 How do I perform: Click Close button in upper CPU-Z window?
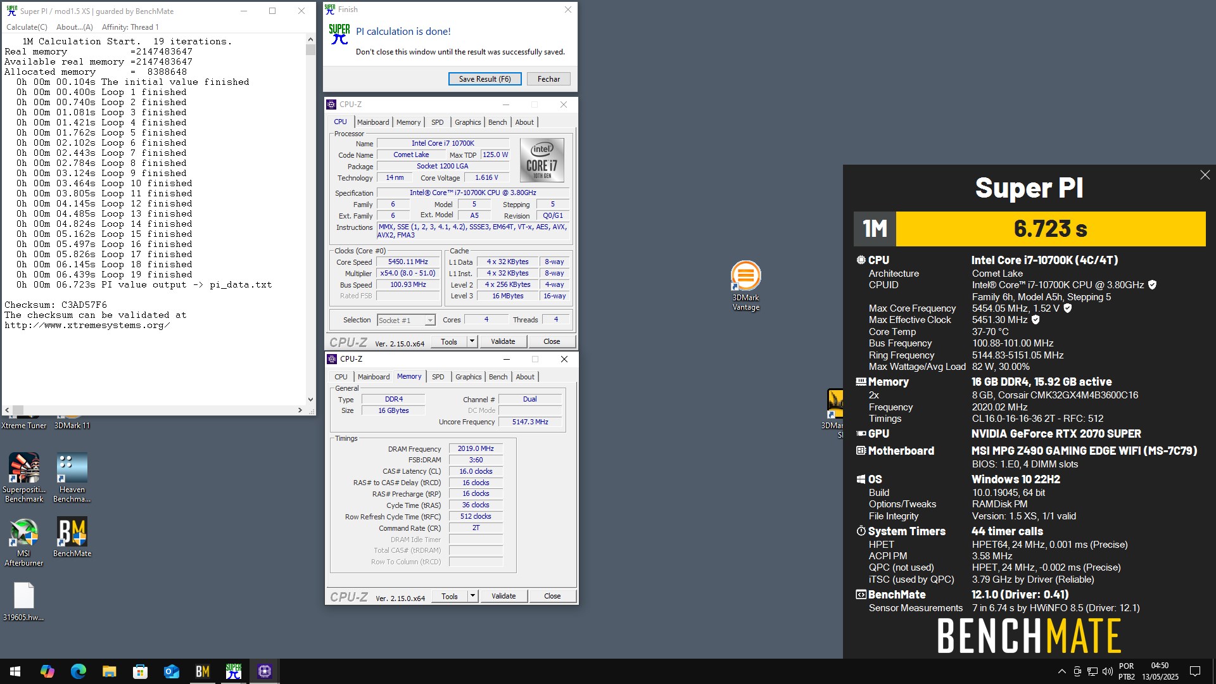[x=552, y=341]
